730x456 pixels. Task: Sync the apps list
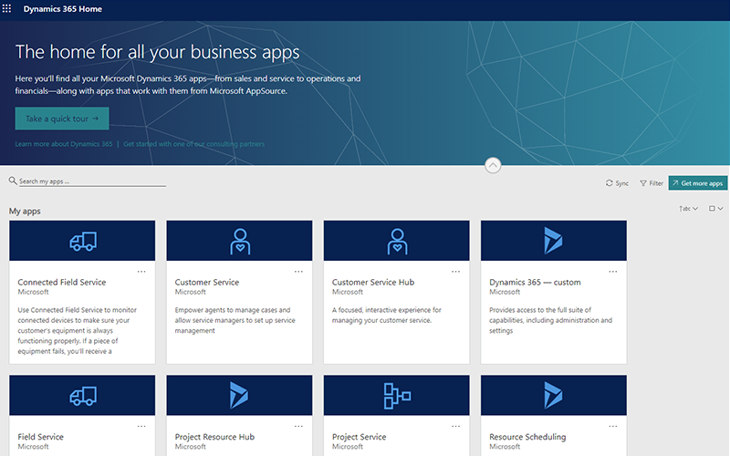(617, 183)
